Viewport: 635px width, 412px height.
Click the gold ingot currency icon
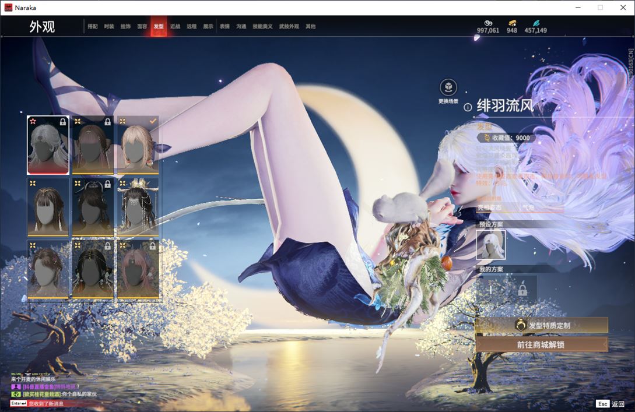point(512,23)
